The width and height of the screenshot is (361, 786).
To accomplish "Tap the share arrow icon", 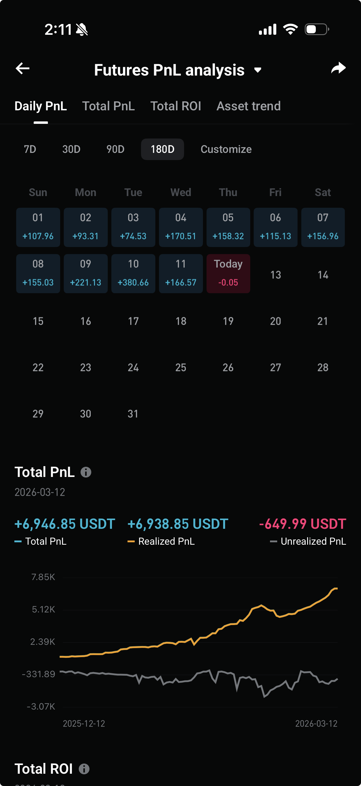I will click(x=338, y=68).
